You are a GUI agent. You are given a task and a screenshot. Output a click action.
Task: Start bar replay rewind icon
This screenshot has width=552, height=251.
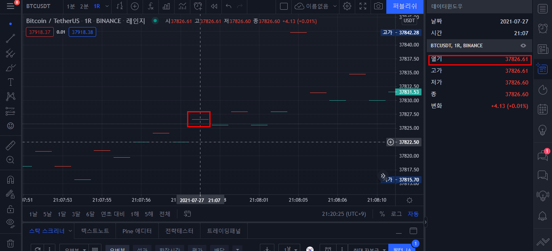[x=214, y=6]
